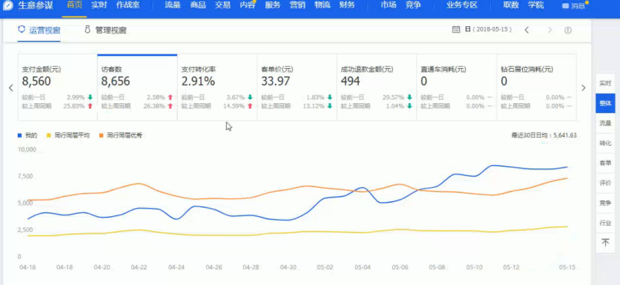Image resolution: width=620 pixels, height=285 pixels.
Task: Jump to 实时 in right sidebar
Action: pos(605,84)
